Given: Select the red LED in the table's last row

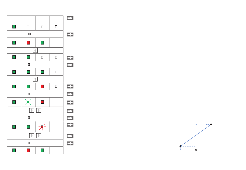Looking at the screenshot, I should (x=28, y=150).
